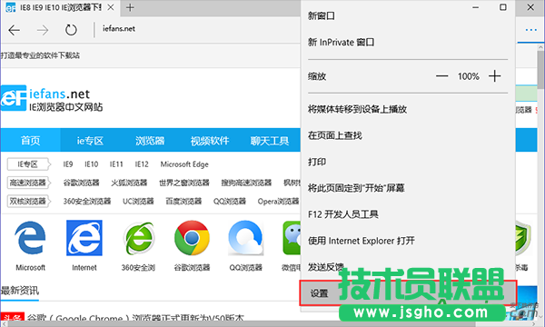The image size is (545, 327).
Task: Open the 世界之窗浏览器 link
Action: [184, 183]
